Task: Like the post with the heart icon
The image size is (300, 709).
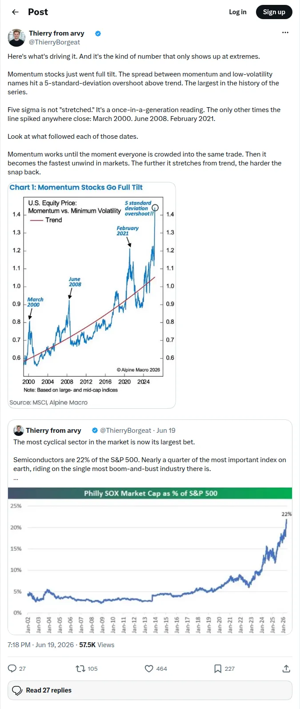Action: (149, 669)
